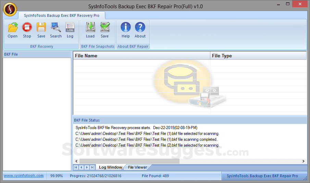Open a BKF file with Open icon
The width and height of the screenshot is (310, 183).
13,30
